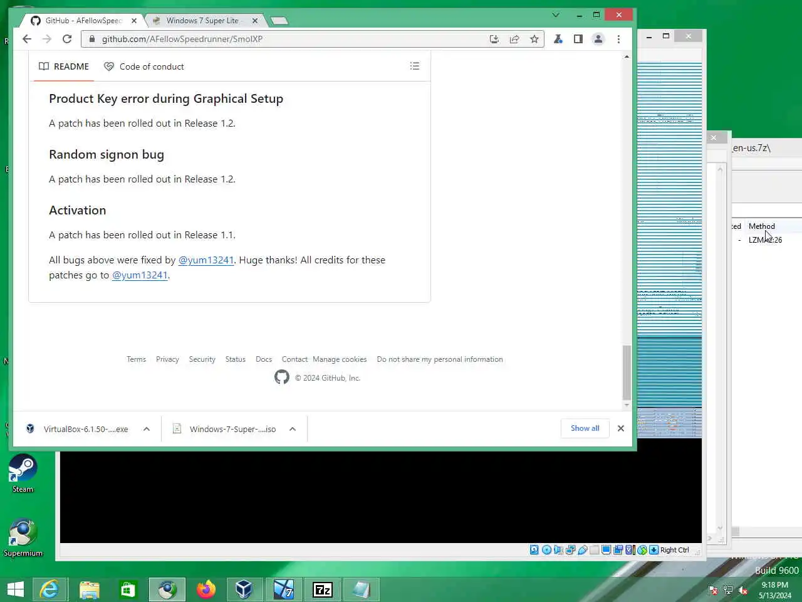Open Privacy footer link

167,359
